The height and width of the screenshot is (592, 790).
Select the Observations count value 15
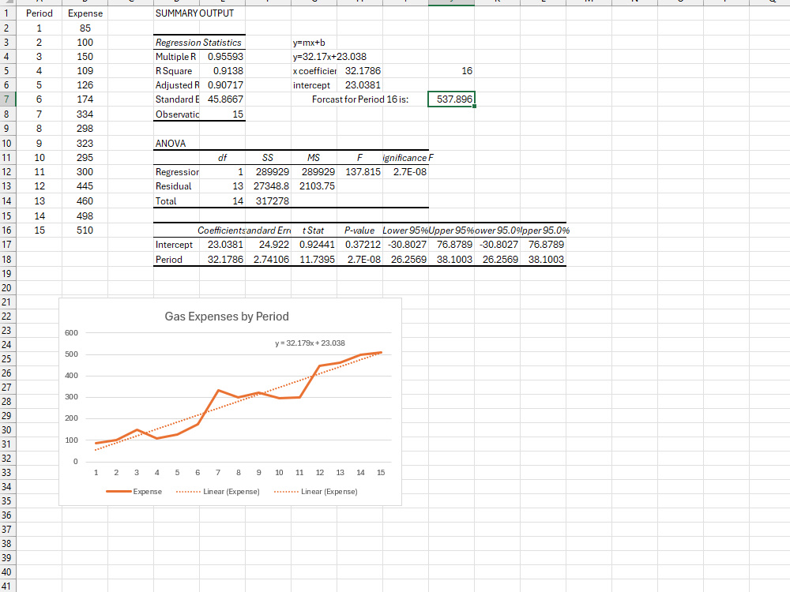tap(222, 114)
